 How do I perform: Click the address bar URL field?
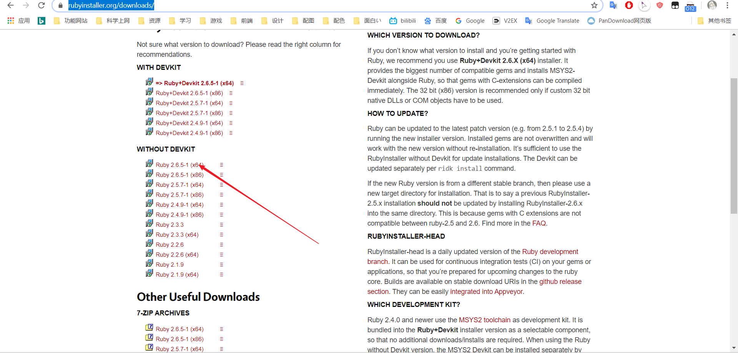(x=327, y=5)
